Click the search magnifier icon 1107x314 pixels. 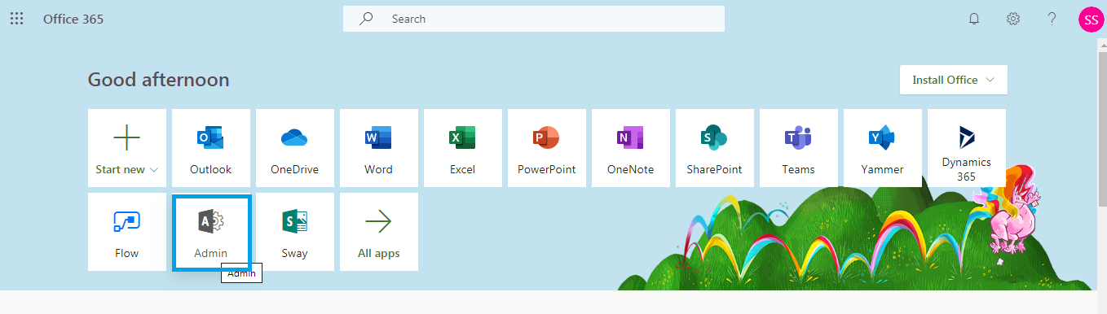[x=367, y=19]
